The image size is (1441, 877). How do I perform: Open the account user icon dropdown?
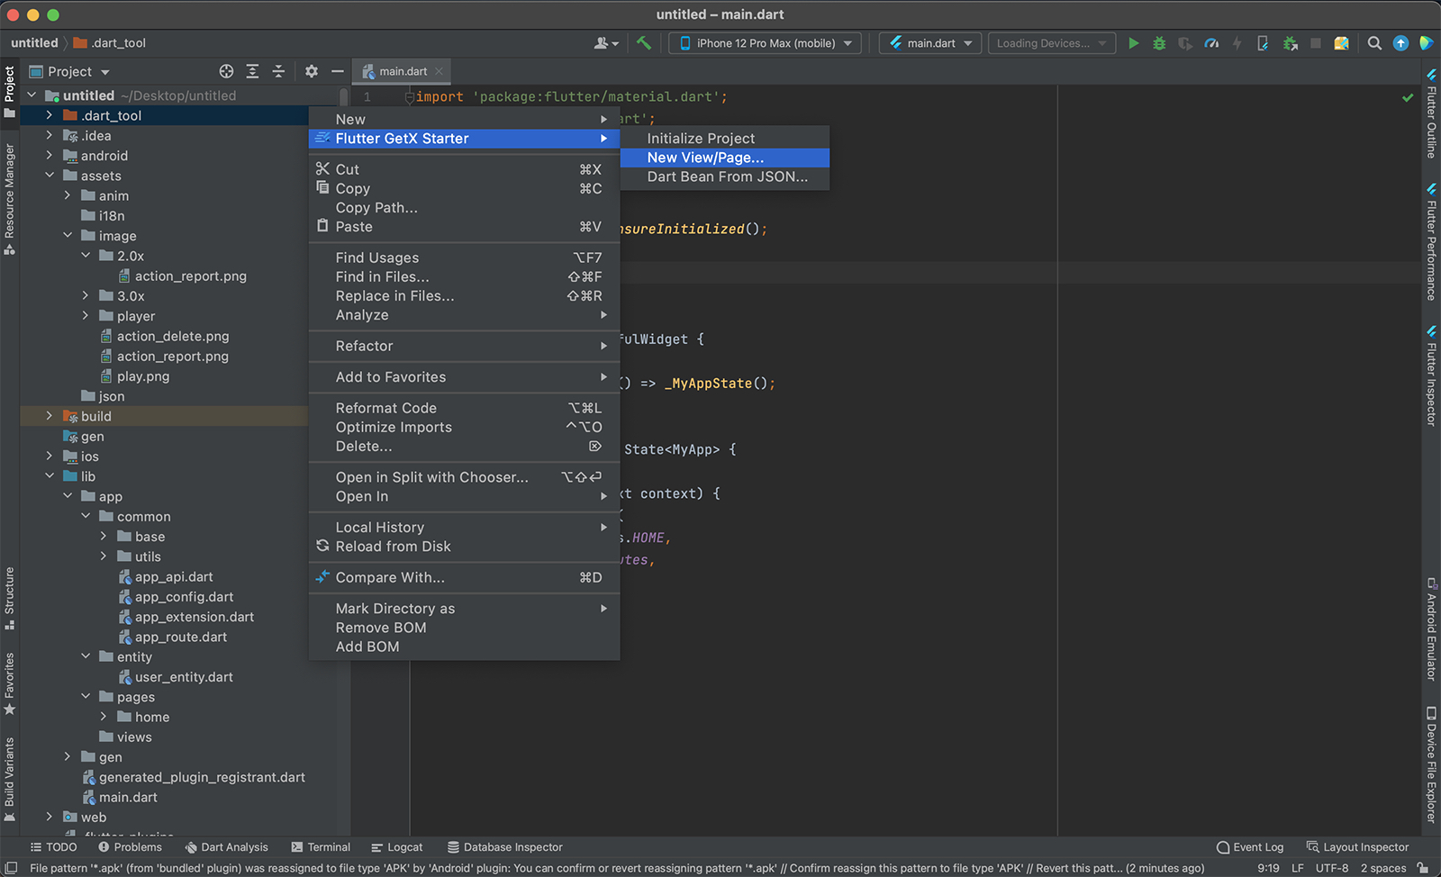click(x=606, y=42)
